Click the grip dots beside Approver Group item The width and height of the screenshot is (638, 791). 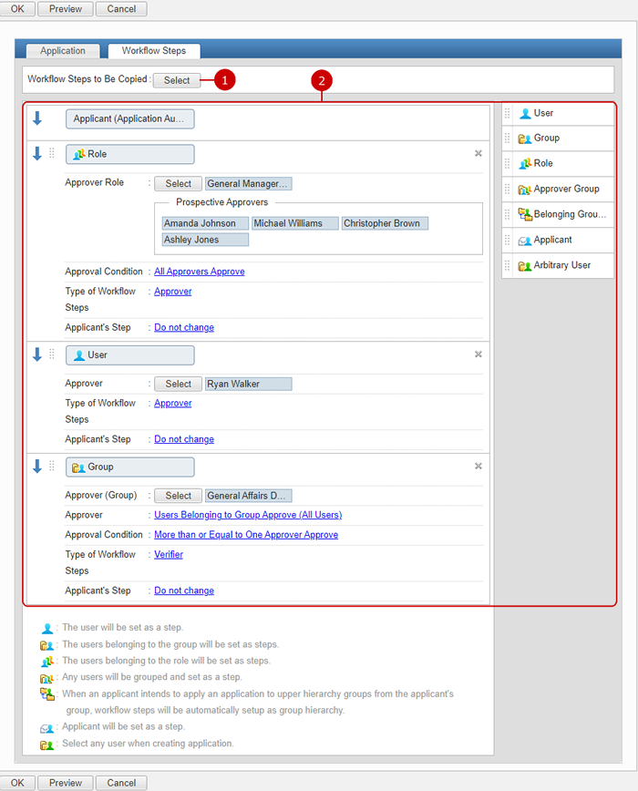[508, 190]
